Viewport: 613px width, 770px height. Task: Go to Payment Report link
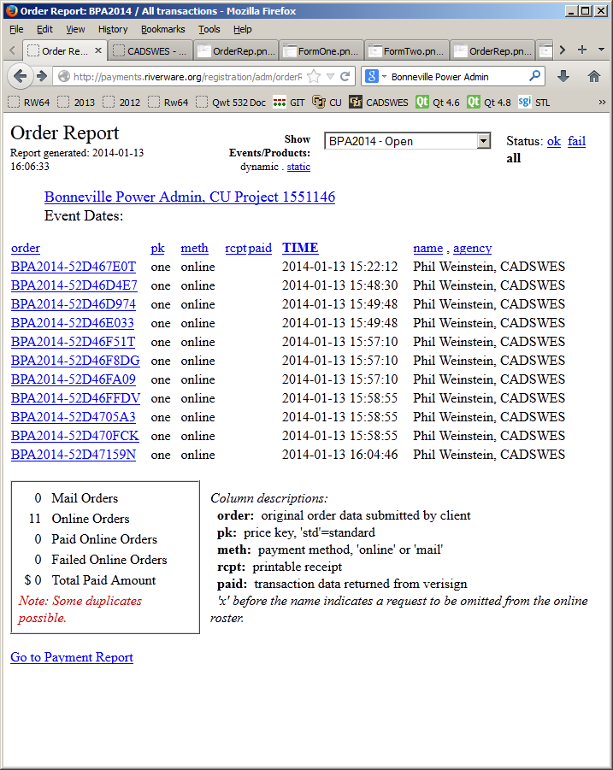click(x=72, y=657)
